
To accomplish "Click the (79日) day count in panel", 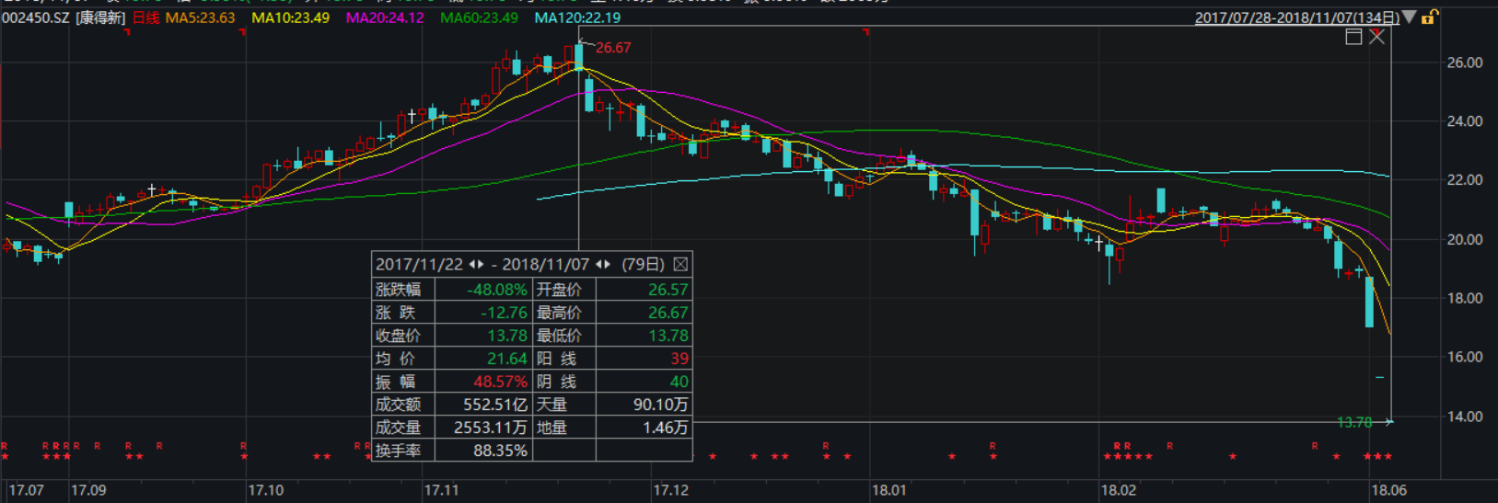I will (643, 264).
